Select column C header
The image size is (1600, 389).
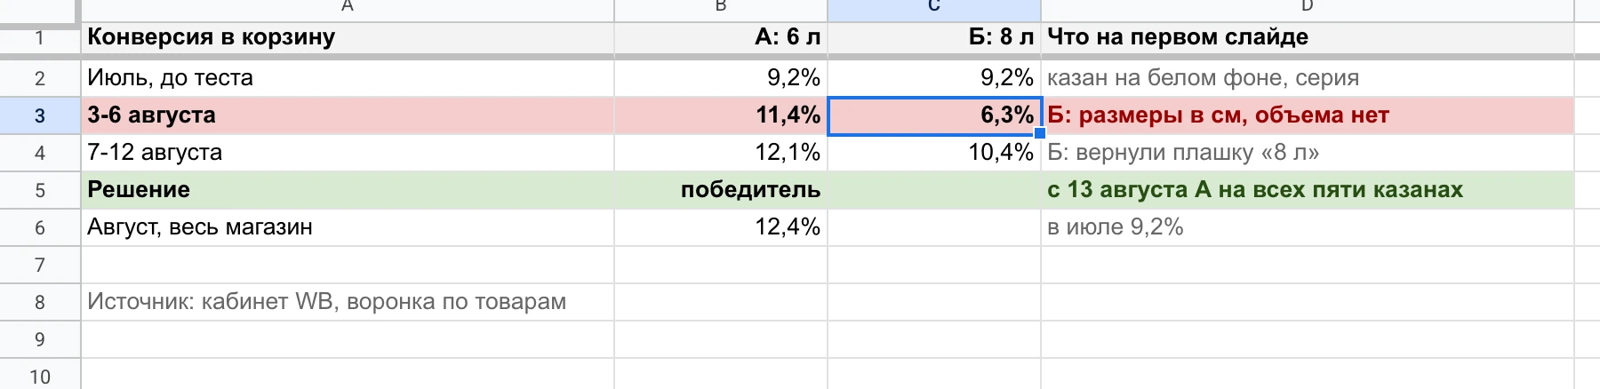pyautogui.click(x=934, y=9)
